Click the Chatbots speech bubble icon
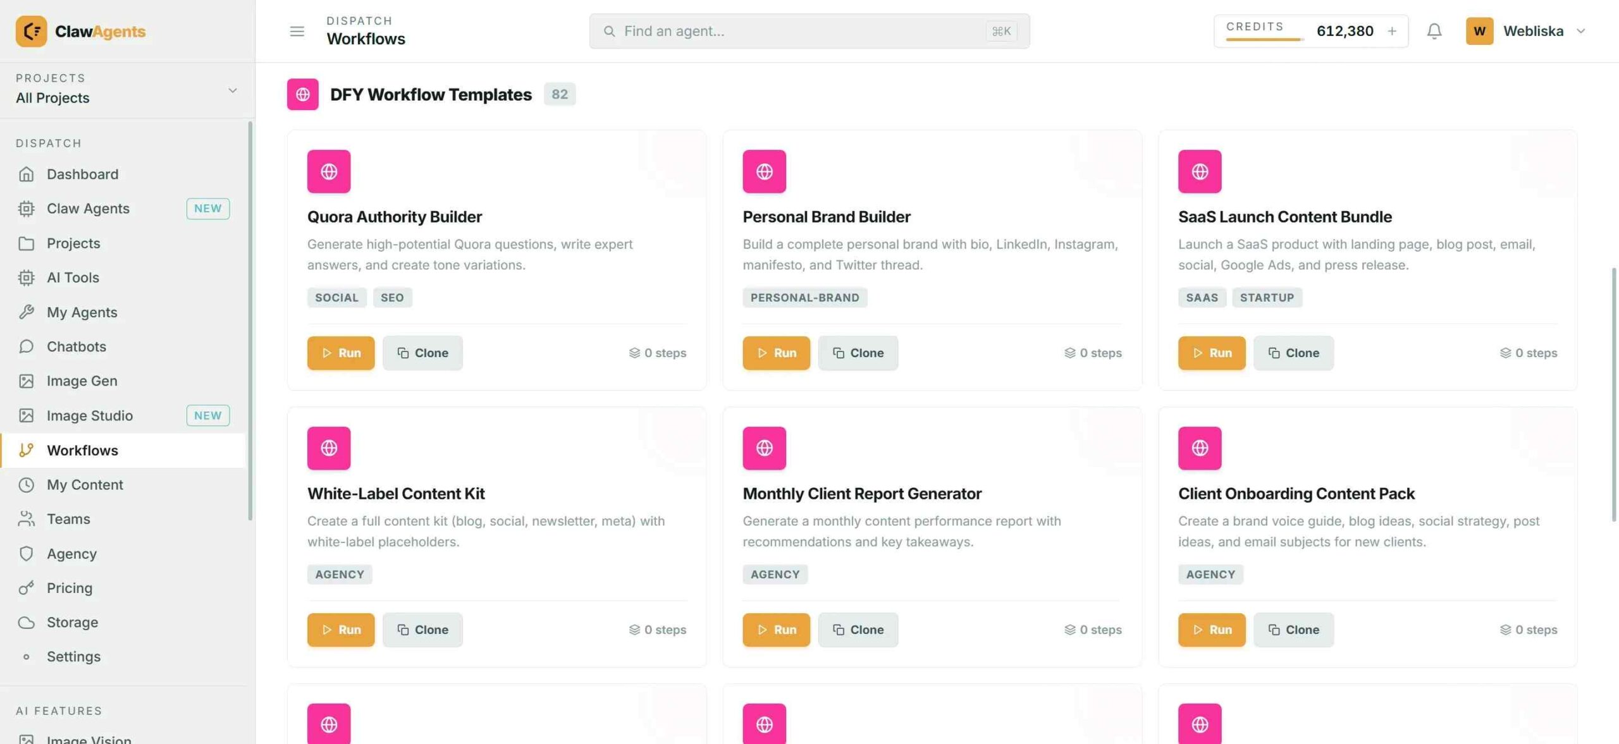1619x744 pixels. [x=26, y=346]
